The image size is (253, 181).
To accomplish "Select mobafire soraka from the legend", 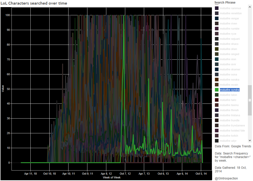I will coord(229,80).
